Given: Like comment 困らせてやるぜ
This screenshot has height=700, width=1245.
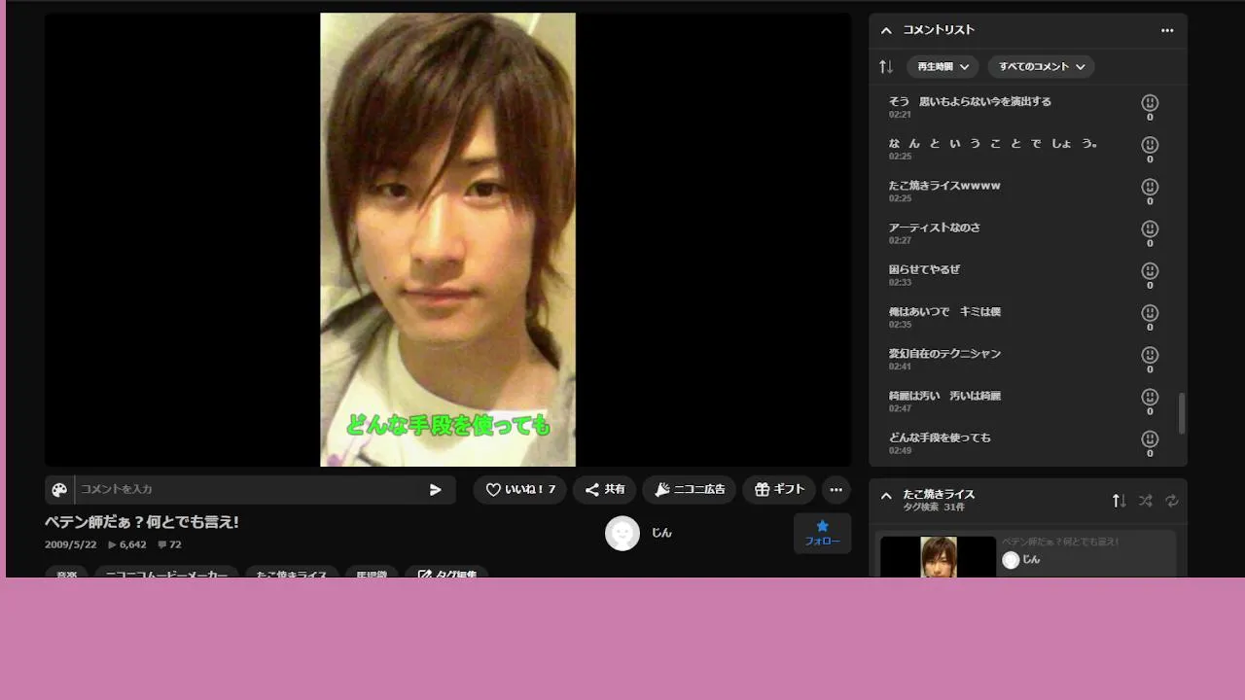Looking at the screenshot, I should pyautogui.click(x=1150, y=271).
